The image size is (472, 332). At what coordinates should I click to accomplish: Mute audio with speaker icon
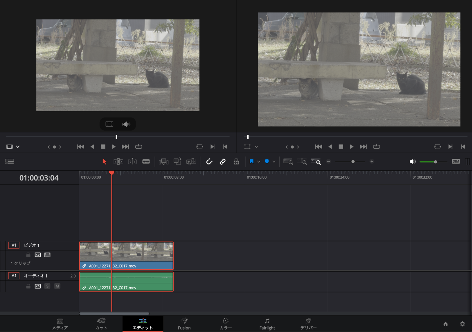413,162
